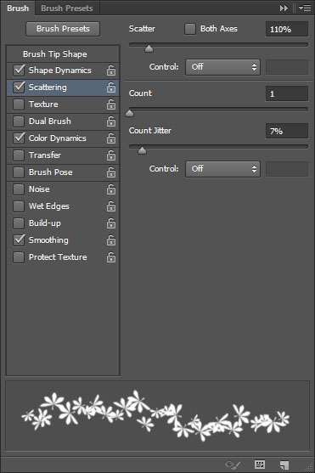
Task: Click the Count value field showing 1
Action: click(287, 93)
